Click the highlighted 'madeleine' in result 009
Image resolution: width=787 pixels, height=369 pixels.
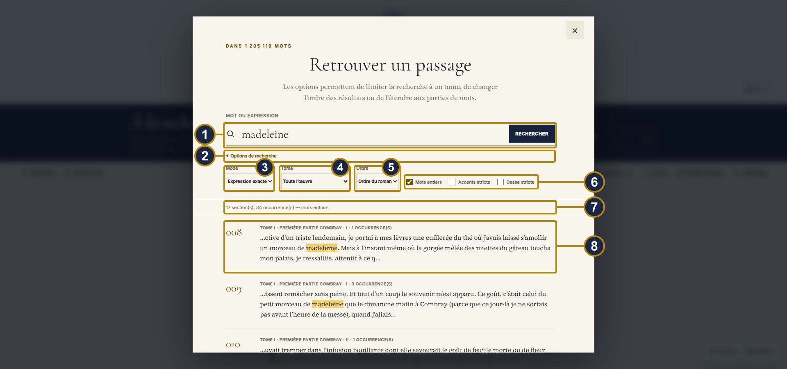328,304
